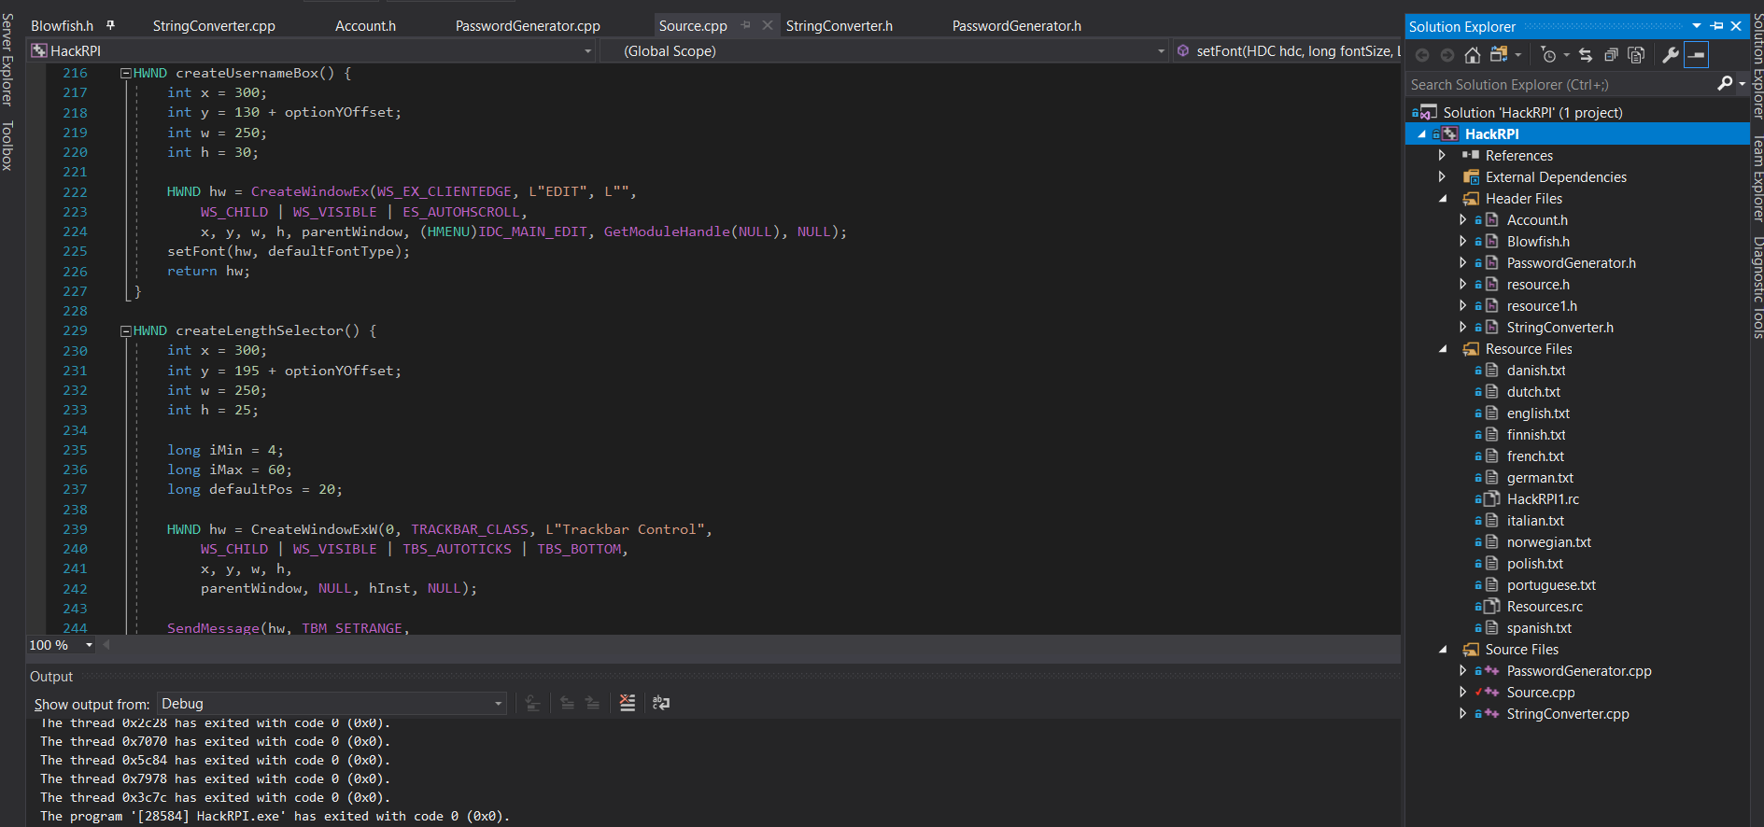Screen dimensions: 1764x827
Task: Select HackRPI1.rc in Solution Explorer
Action: point(1543,499)
